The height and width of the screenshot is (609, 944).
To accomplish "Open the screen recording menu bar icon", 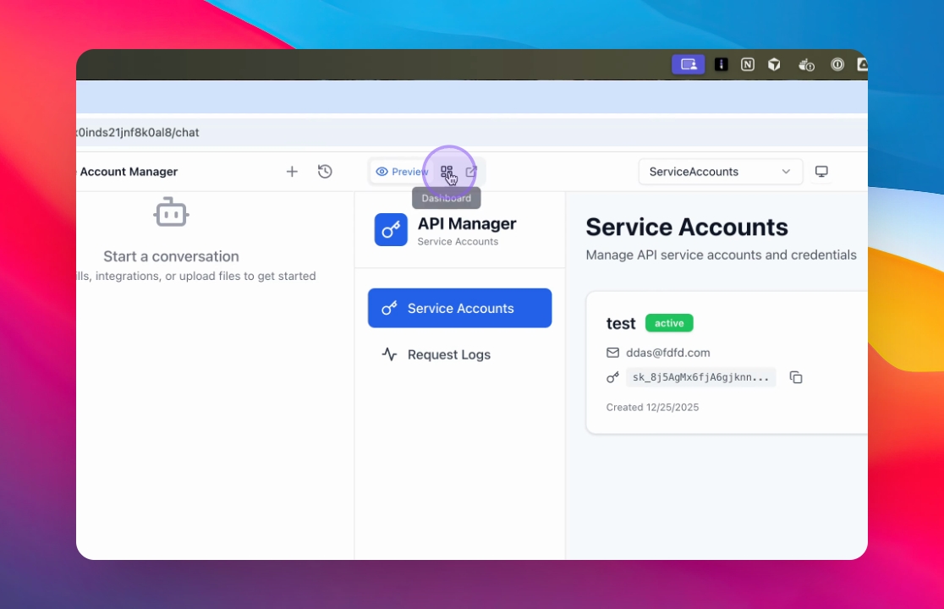I will click(x=689, y=64).
